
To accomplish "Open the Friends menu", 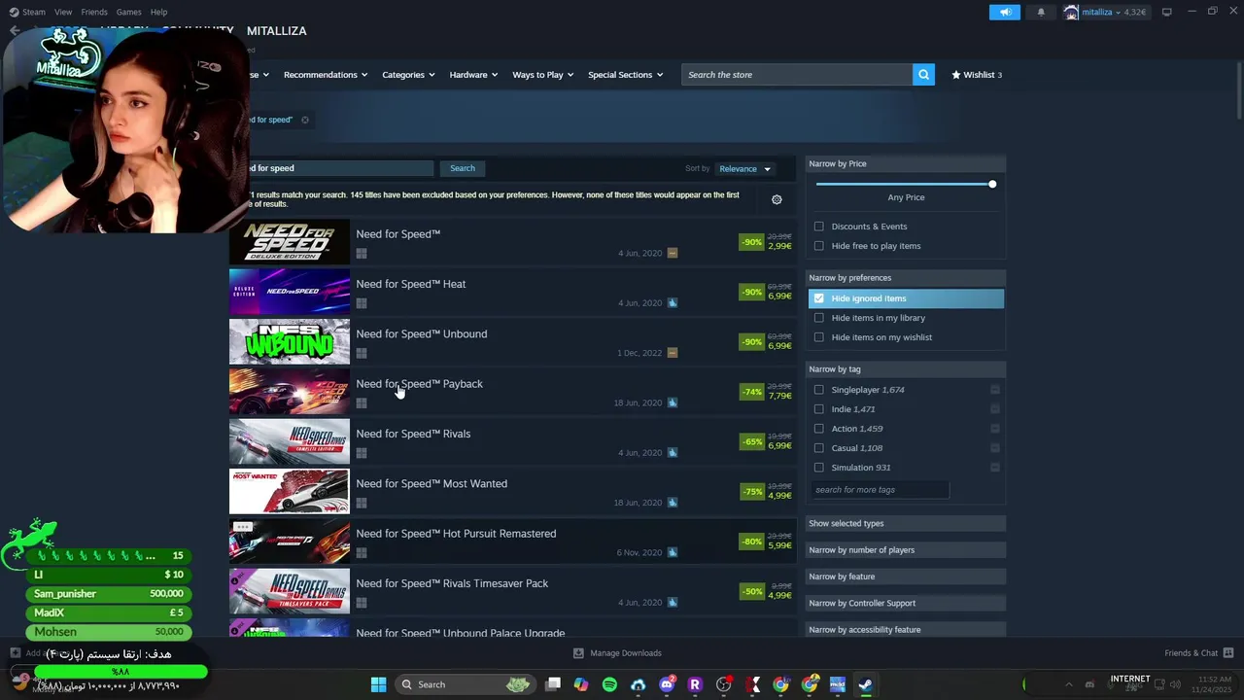I will pos(94,12).
